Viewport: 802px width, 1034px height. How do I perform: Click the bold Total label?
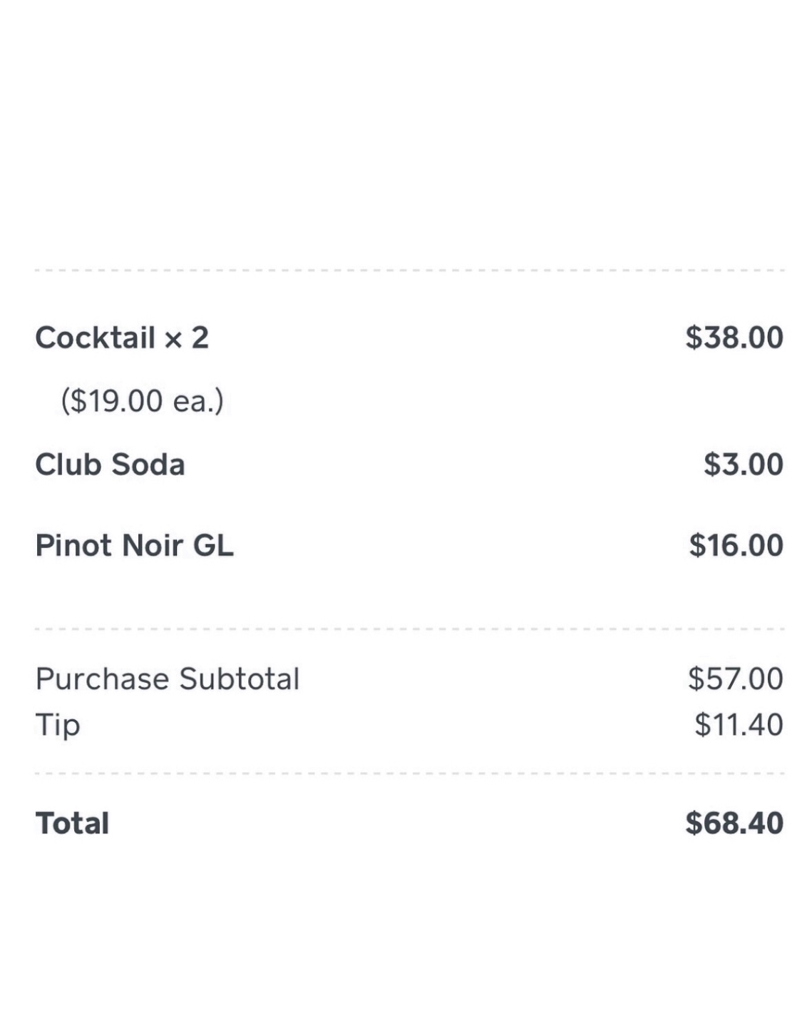tap(72, 823)
